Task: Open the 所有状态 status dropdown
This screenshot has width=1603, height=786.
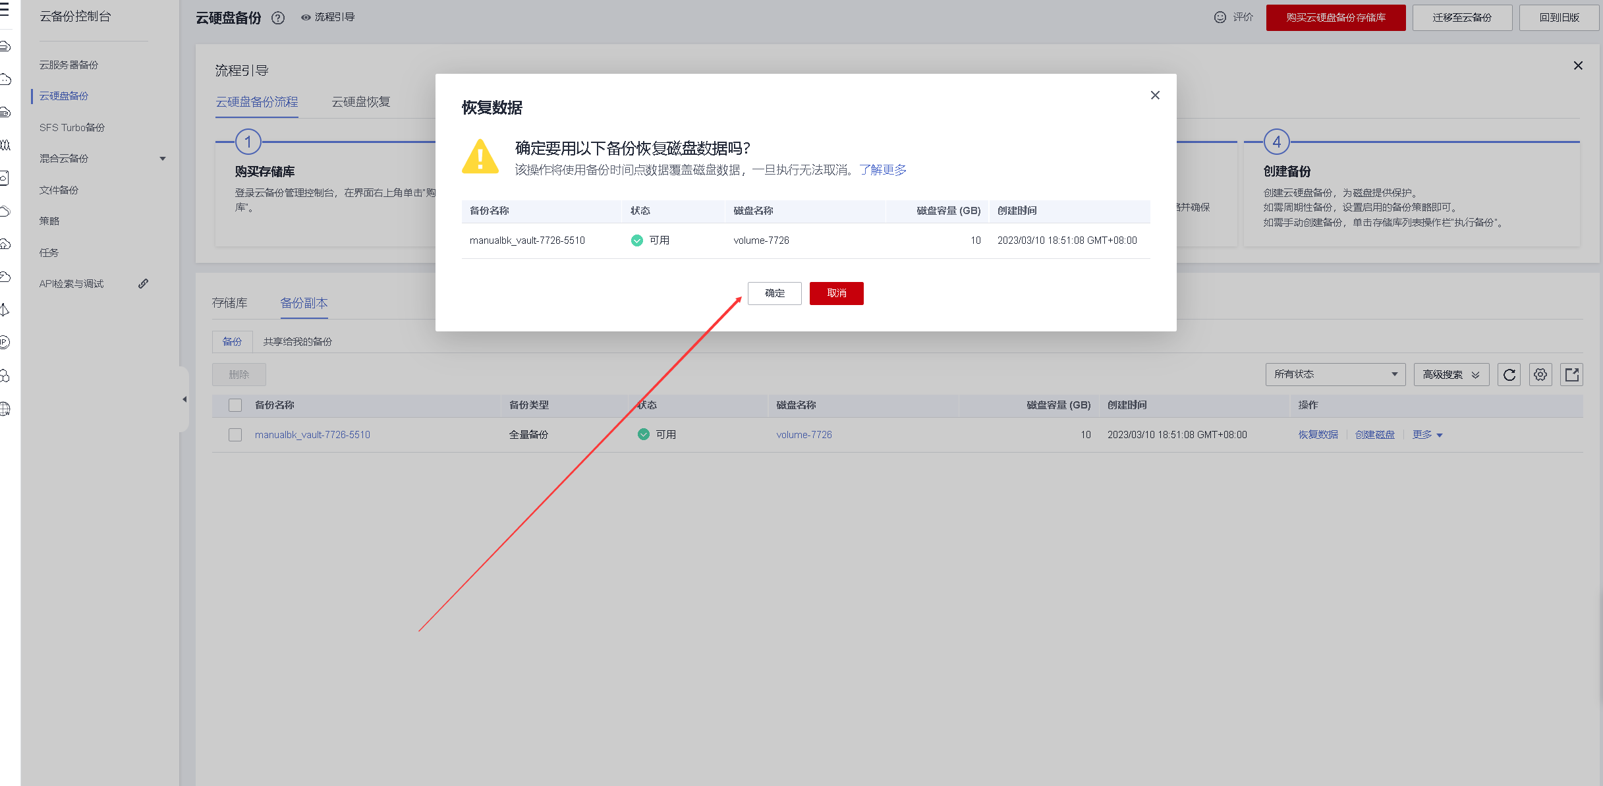Action: tap(1335, 374)
